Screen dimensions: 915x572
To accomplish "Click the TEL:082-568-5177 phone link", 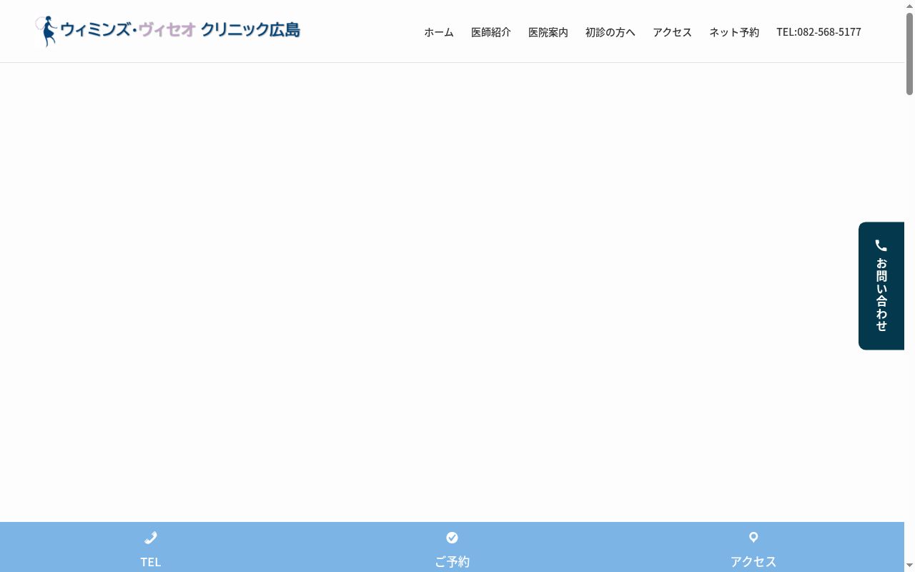I will (x=818, y=32).
